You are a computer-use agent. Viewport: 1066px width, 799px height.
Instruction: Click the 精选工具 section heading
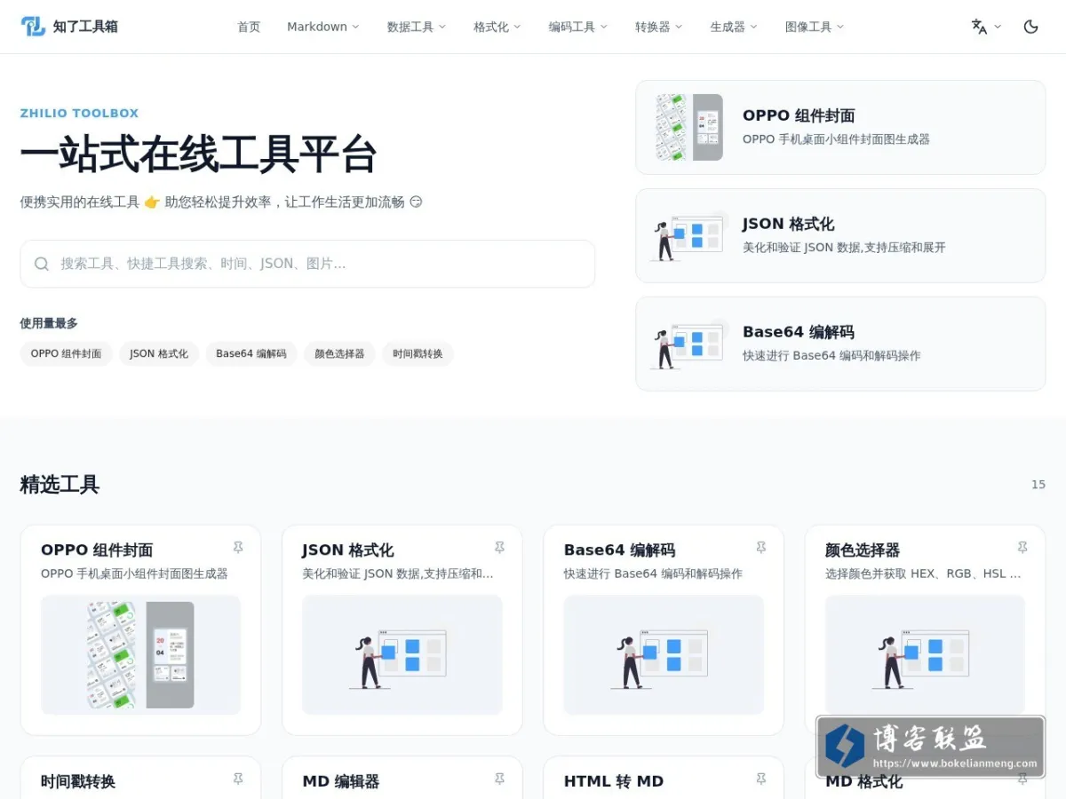point(60,484)
